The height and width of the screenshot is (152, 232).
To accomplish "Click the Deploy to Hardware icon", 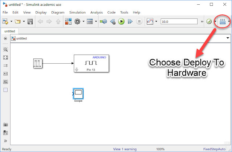I will [x=223, y=22].
